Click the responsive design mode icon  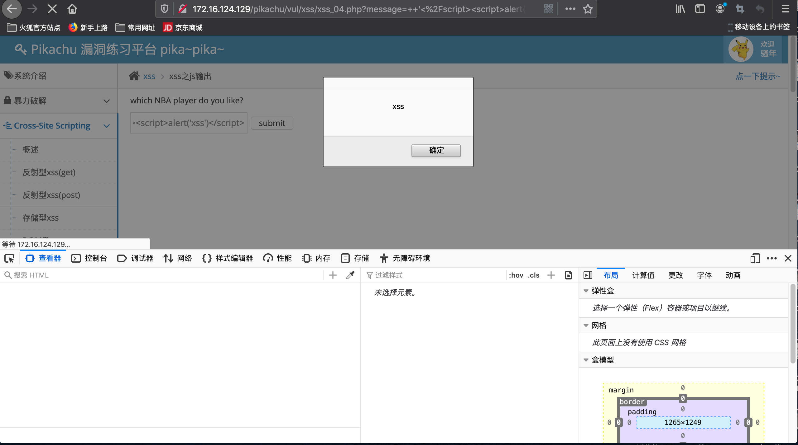755,258
